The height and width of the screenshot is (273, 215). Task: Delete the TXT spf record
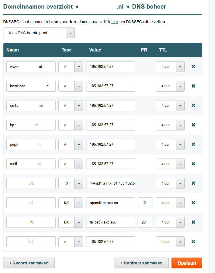pos(193,183)
